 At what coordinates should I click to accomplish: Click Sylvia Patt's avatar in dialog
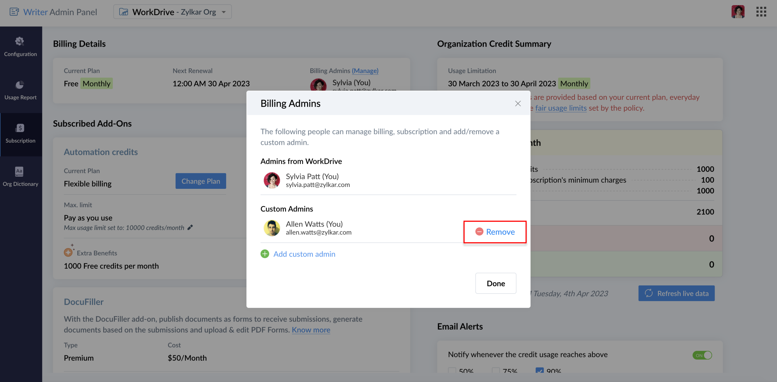pos(271,180)
